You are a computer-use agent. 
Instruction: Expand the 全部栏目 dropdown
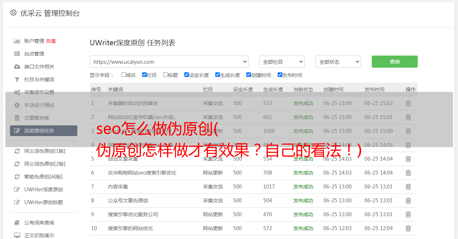click(x=282, y=62)
